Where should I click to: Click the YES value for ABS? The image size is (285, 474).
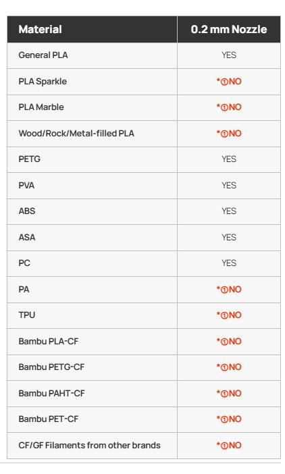(229, 211)
